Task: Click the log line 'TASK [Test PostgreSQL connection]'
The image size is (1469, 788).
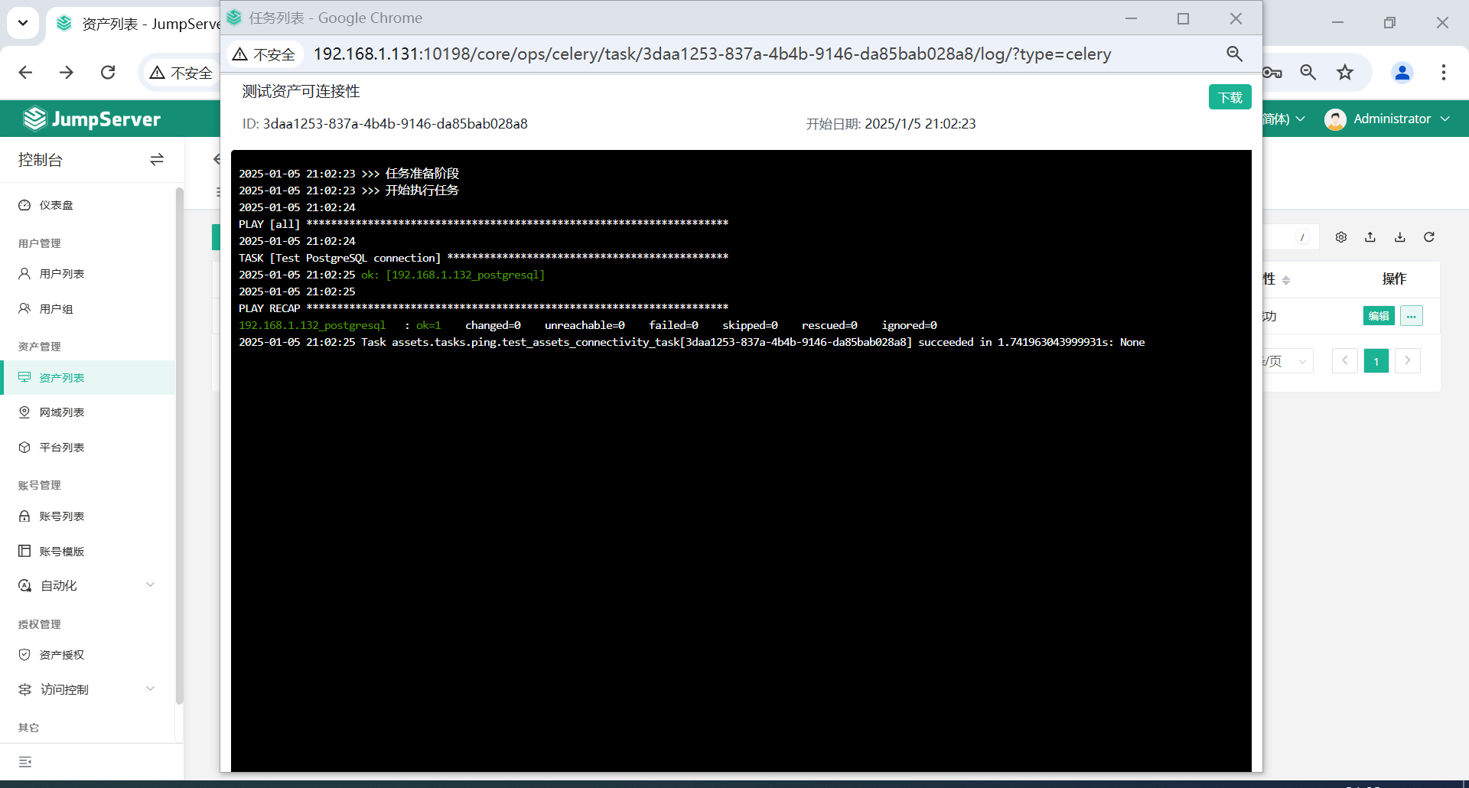Action: (x=340, y=258)
